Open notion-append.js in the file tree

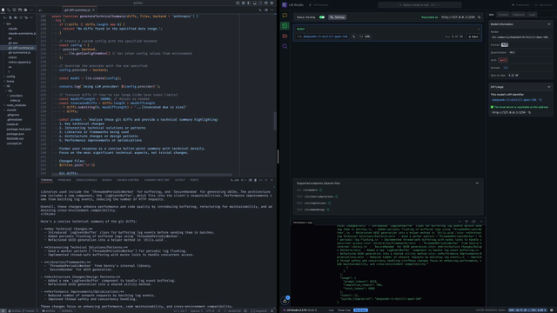tap(19, 62)
